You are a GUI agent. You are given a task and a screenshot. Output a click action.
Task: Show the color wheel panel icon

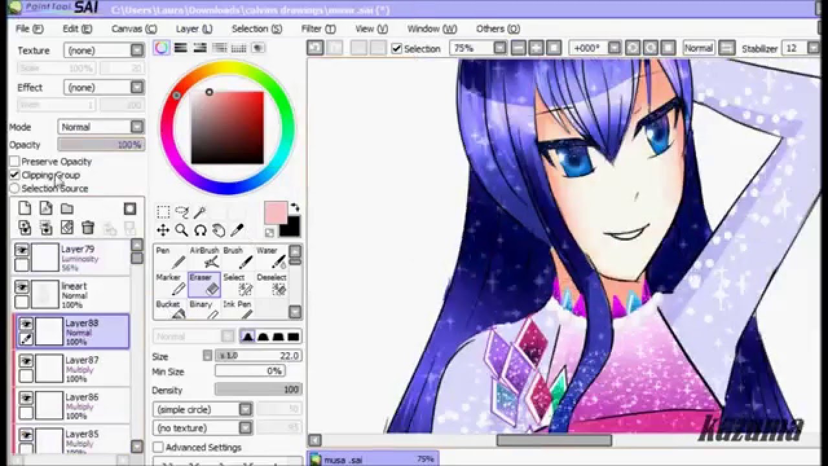point(161,48)
